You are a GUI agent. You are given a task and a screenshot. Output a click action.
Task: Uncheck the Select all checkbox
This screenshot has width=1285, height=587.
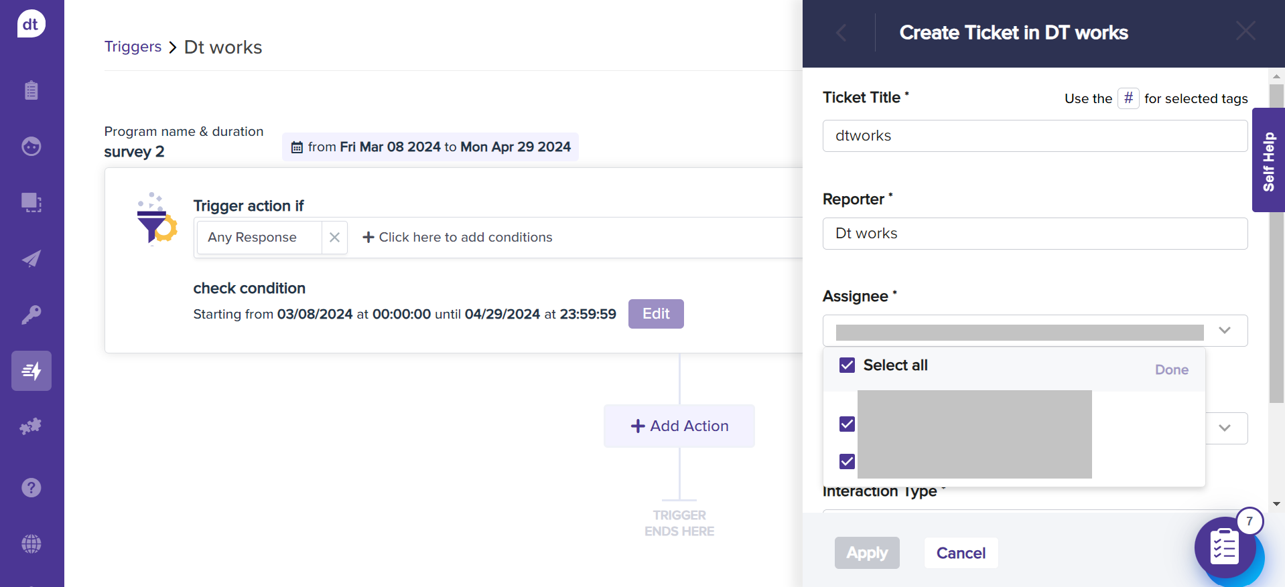847,365
